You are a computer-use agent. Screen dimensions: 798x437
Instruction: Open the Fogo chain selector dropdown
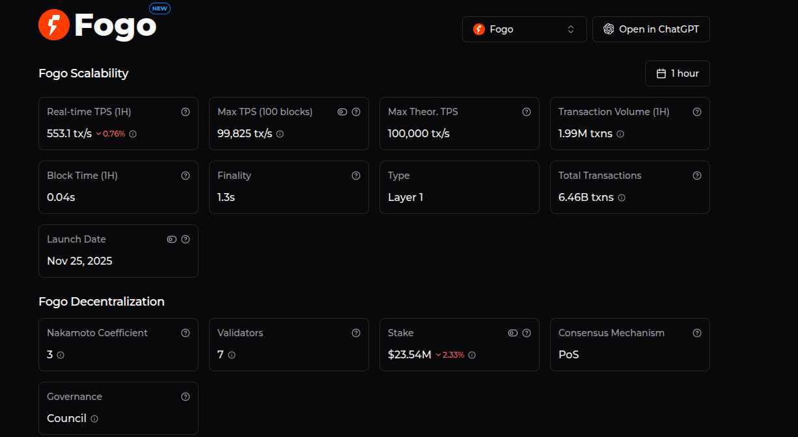[524, 29]
